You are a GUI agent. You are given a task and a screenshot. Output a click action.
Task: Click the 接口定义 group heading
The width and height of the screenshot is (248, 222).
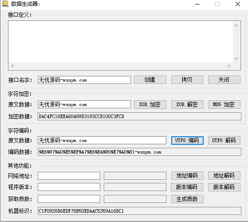(x=20, y=15)
